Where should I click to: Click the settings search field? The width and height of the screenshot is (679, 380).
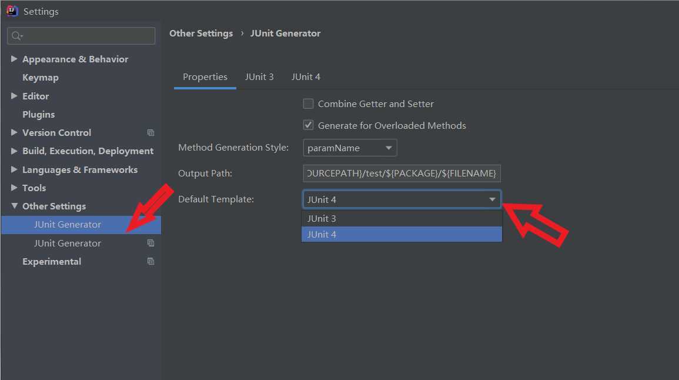(x=81, y=36)
